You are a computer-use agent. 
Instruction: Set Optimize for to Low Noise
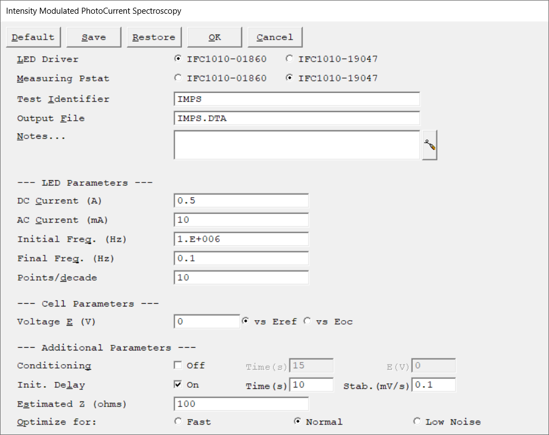tap(417, 422)
